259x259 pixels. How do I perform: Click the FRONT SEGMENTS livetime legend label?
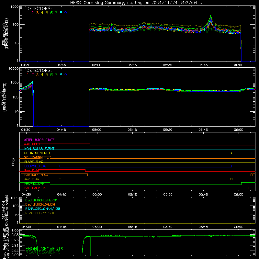[44, 249]
